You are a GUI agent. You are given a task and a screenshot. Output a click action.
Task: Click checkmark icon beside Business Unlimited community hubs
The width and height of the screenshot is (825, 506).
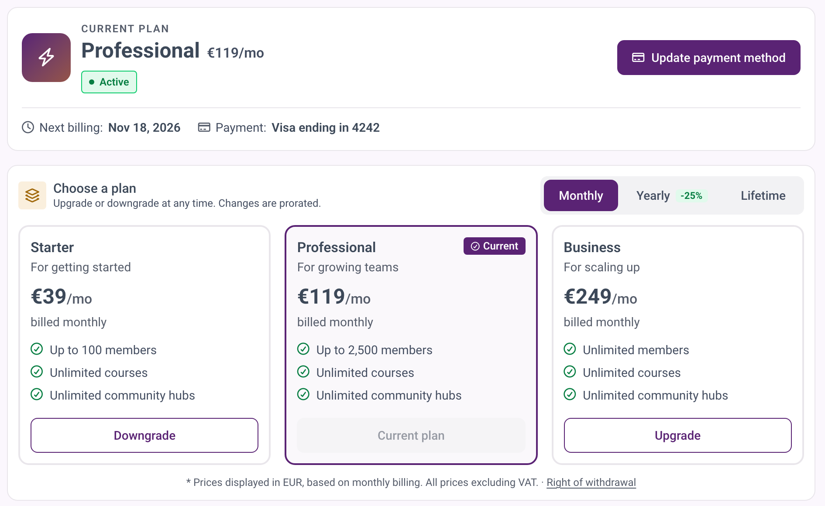coord(570,394)
